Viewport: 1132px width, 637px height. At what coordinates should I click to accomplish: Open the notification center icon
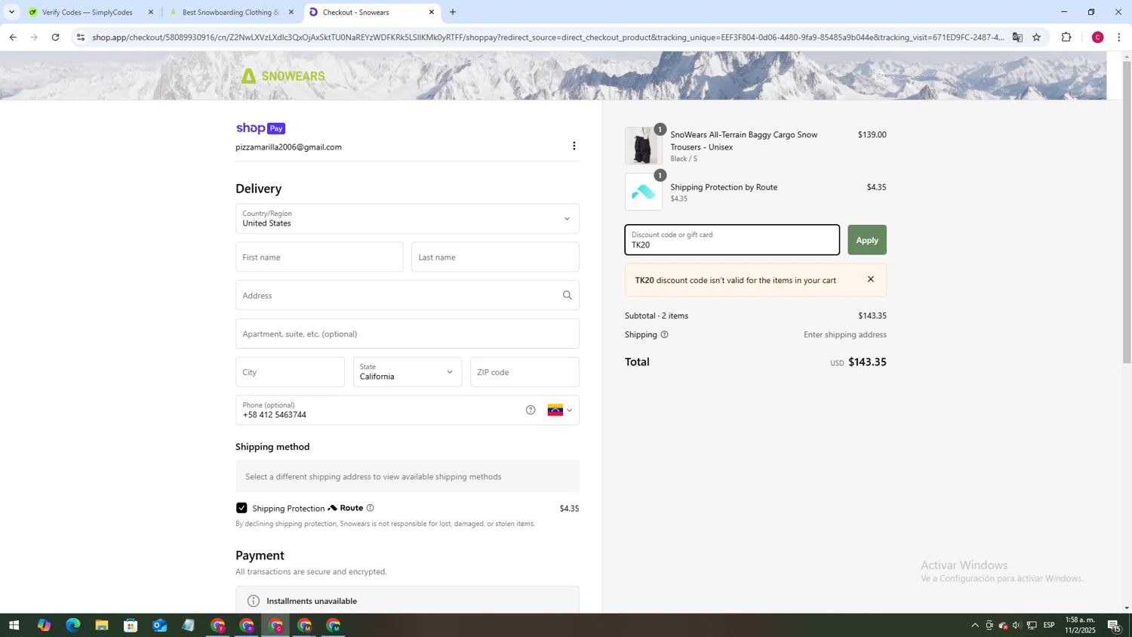[1114, 626]
